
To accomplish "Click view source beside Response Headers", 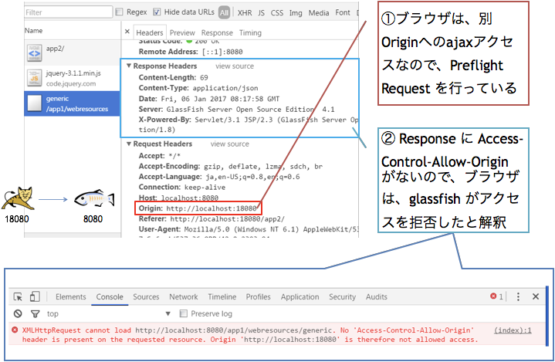I will 234,66.
